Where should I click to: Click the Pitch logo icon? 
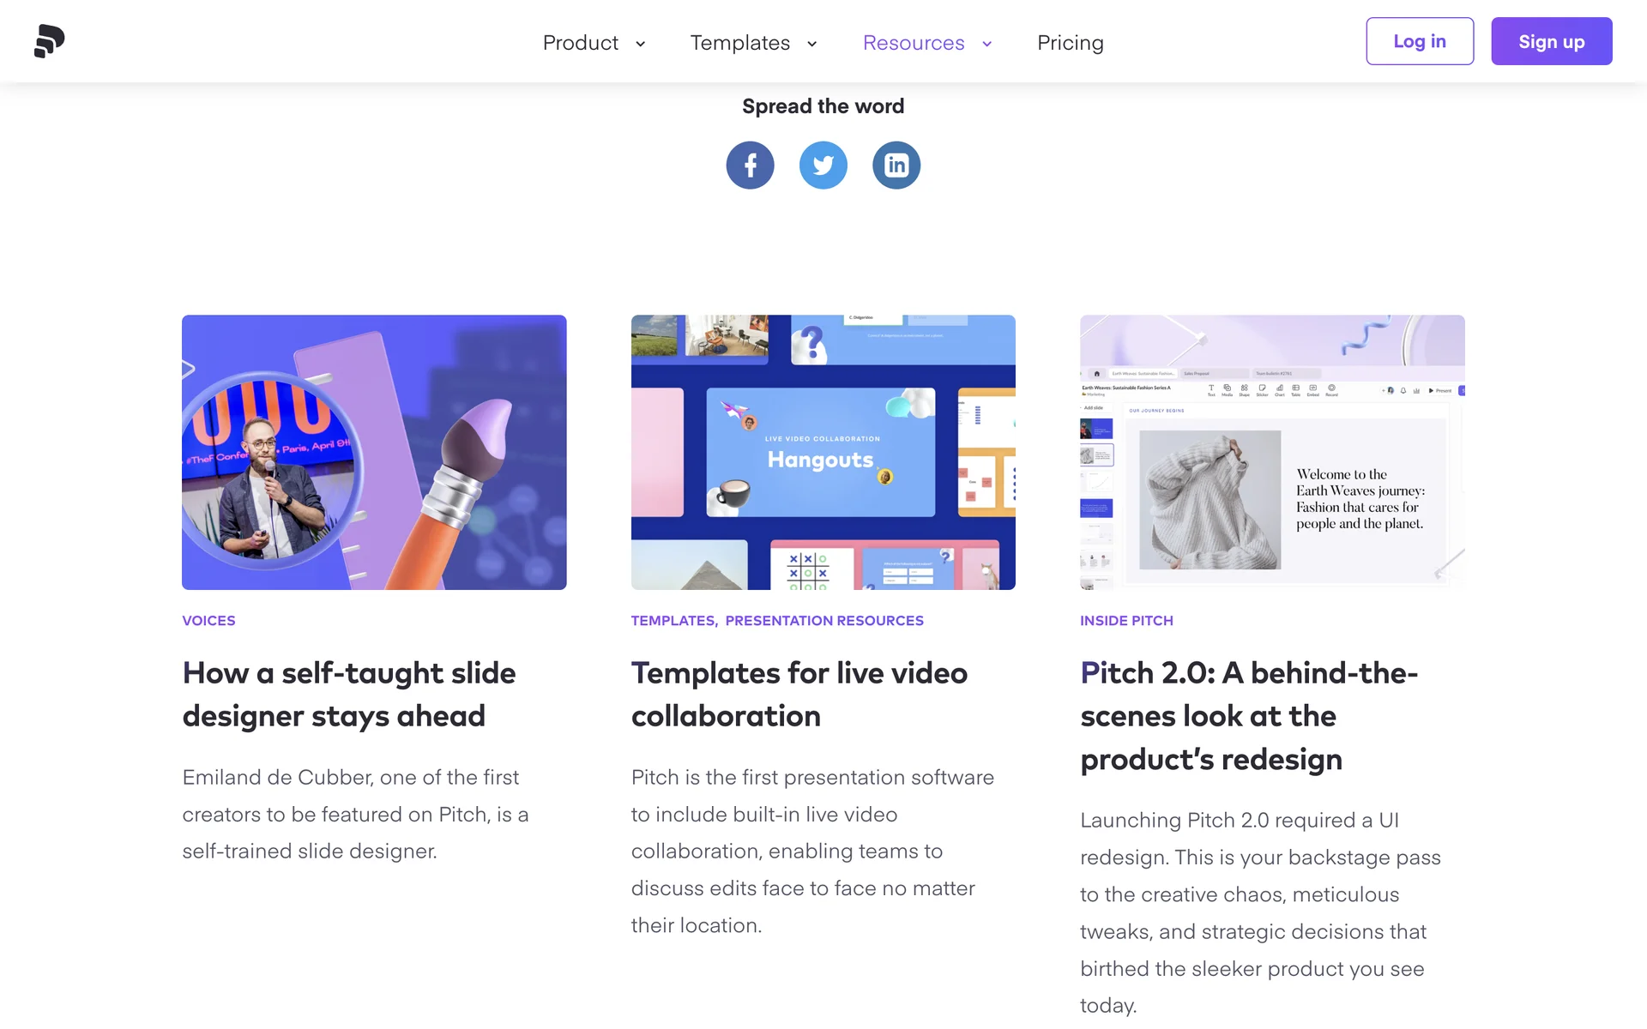pos(50,41)
